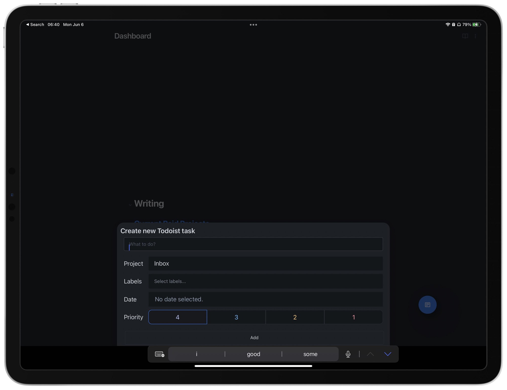This screenshot has height=390, width=507.
Task: Tap the multitasking dots at top center
Action: tap(253, 25)
